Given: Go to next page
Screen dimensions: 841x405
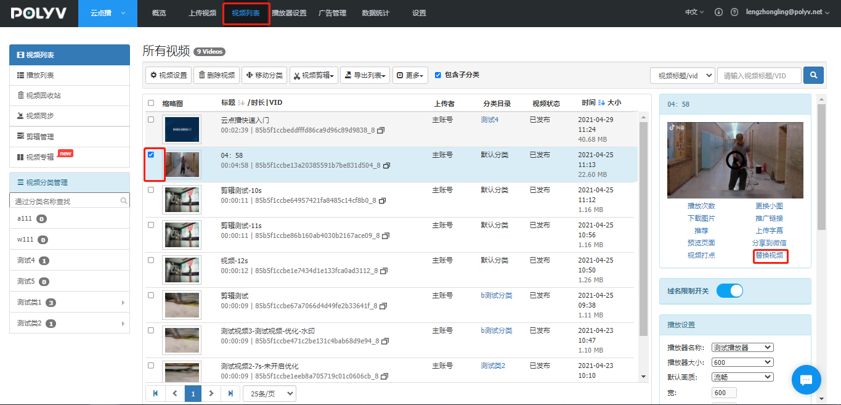Looking at the screenshot, I should tap(211, 393).
